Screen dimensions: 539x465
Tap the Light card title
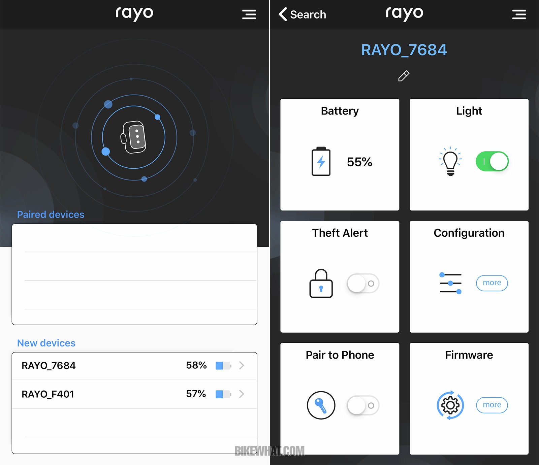pyautogui.click(x=469, y=111)
